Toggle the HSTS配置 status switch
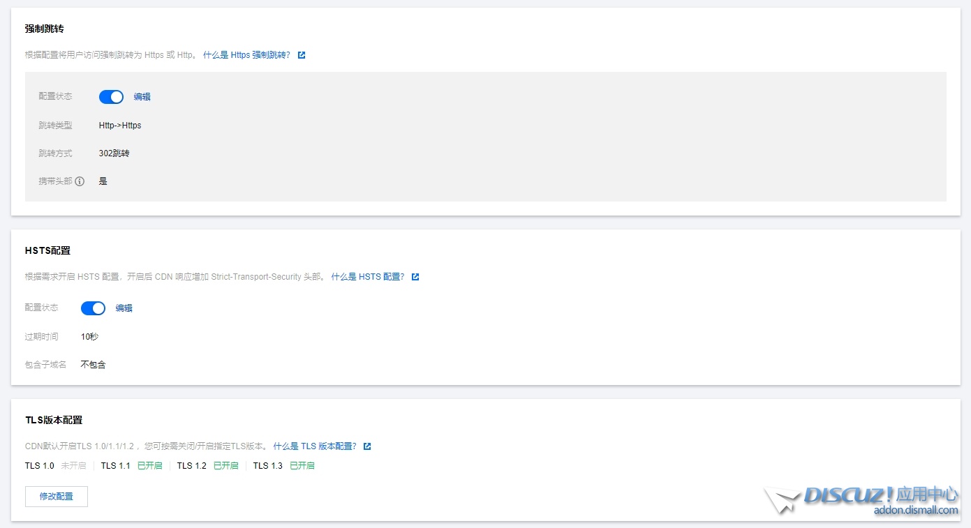 tap(93, 308)
